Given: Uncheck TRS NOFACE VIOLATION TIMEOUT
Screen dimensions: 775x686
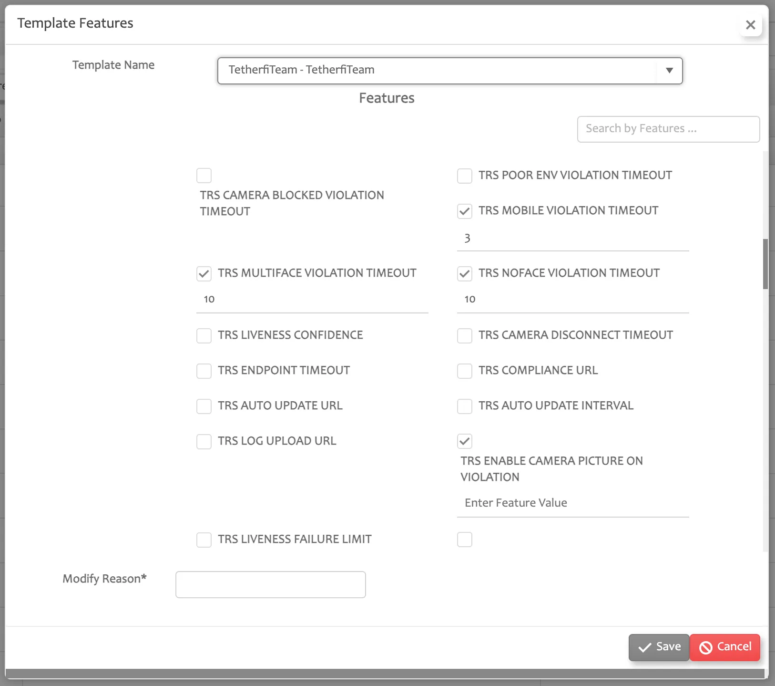Looking at the screenshot, I should 465,273.
